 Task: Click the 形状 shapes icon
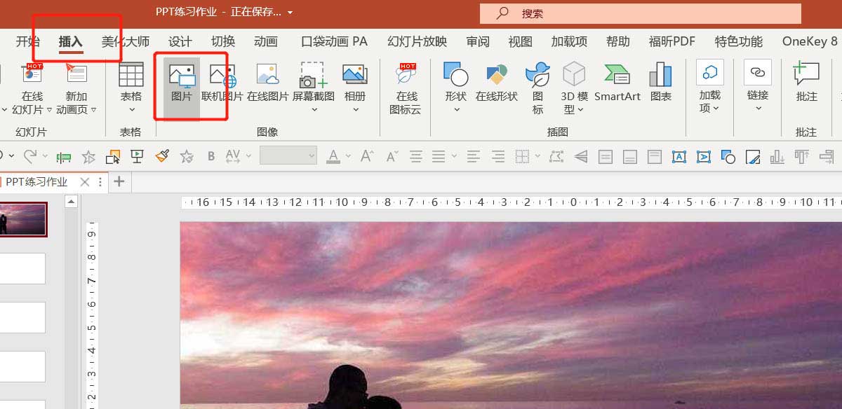(x=455, y=74)
